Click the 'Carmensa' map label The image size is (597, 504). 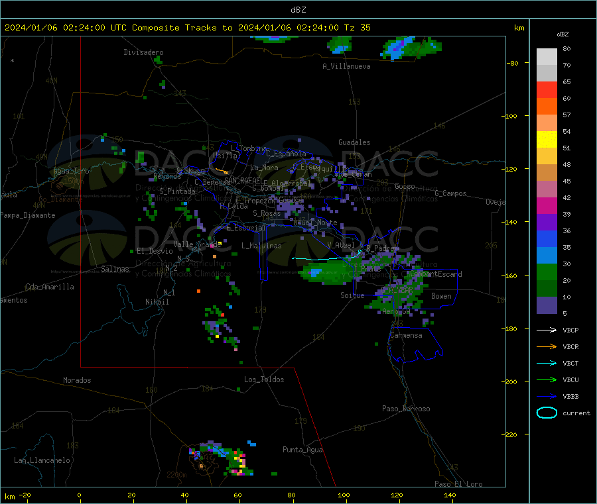[x=406, y=335]
